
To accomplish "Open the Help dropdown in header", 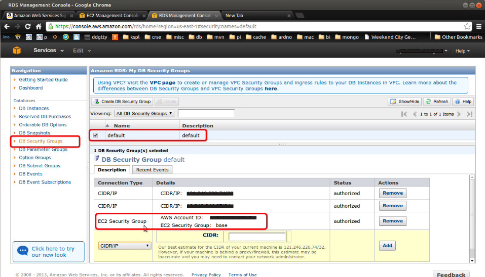I will tap(462, 51).
